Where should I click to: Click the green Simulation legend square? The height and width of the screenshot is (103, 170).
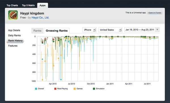94,89
